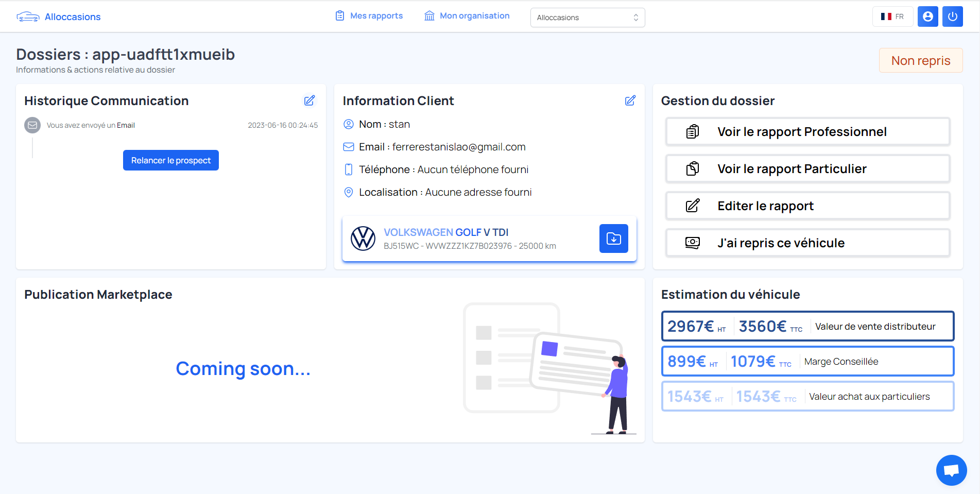Click the Volkswagen logo icon
This screenshot has height=494, width=980.
point(363,239)
